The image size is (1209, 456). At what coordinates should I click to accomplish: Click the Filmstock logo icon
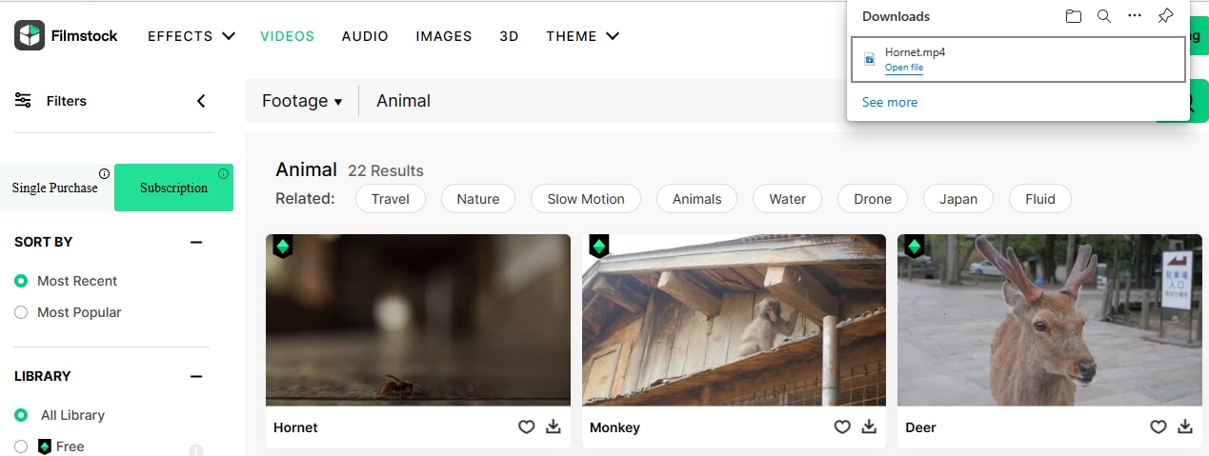(x=30, y=35)
